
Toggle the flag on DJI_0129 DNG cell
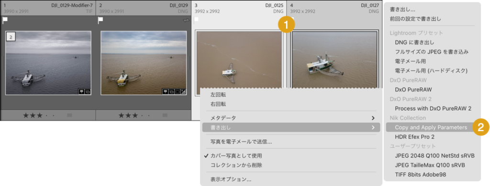point(100,20)
